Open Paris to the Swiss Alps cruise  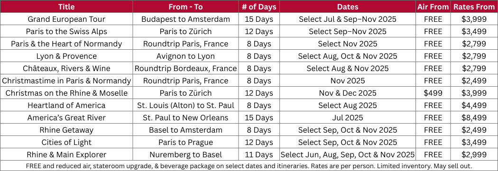coord(66,31)
